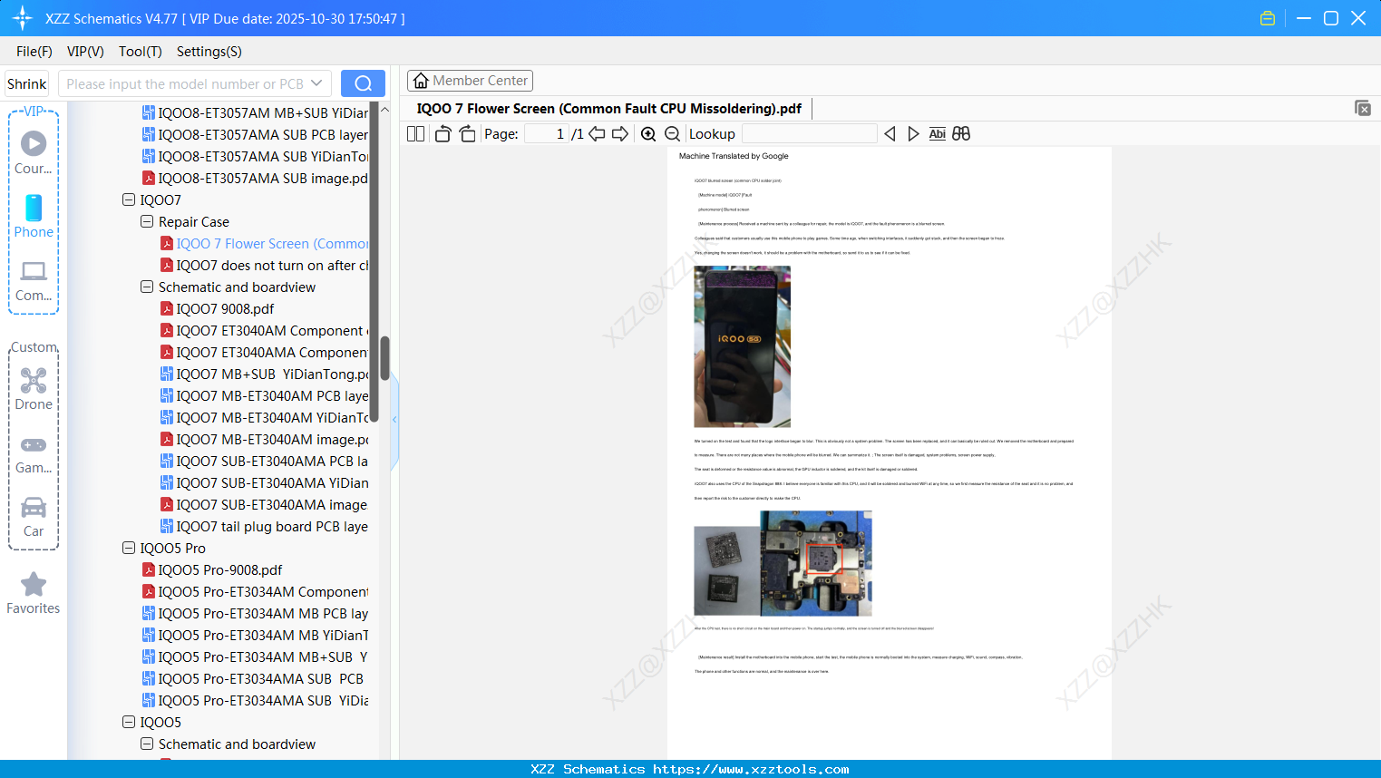
Task: Click the tree panel vertical scrollbar thumb
Action: click(x=384, y=358)
